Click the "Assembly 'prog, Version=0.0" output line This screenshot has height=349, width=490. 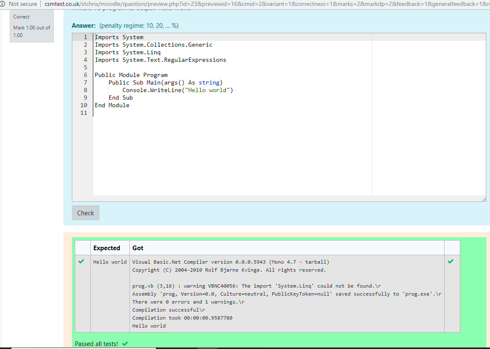[287, 294]
